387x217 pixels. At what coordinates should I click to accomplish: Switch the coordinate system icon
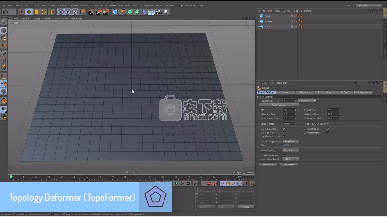click(82, 12)
